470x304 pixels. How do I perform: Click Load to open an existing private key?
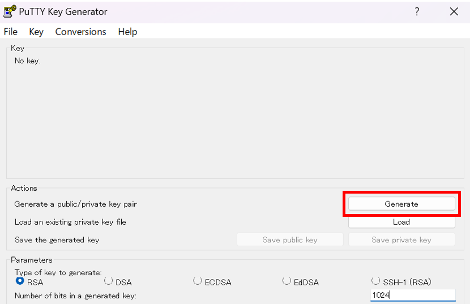point(401,222)
